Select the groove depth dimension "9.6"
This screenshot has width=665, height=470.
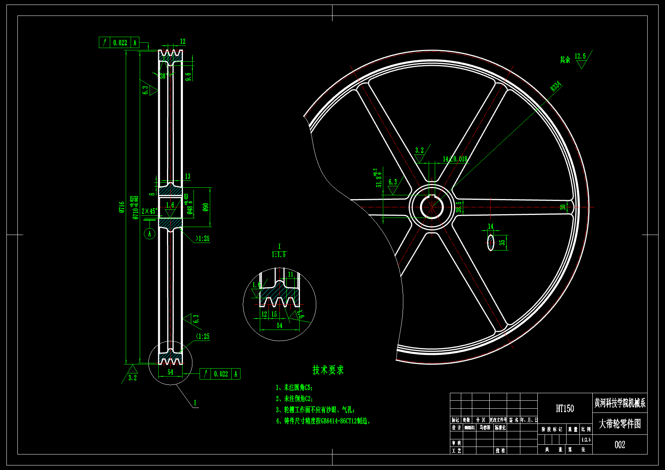[188, 77]
